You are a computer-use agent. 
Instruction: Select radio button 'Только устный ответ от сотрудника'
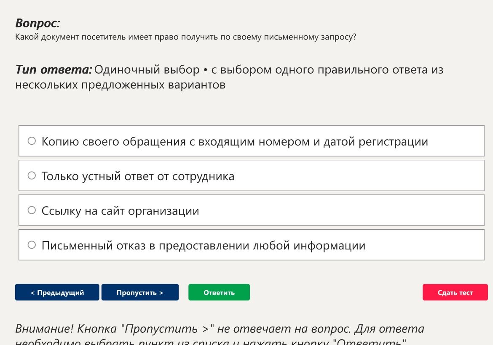click(32, 175)
